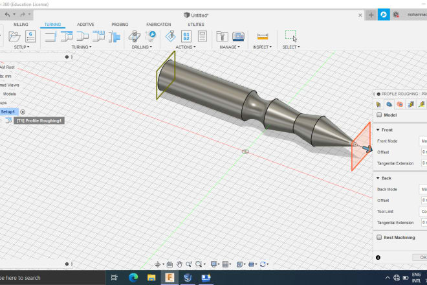Click the Zoom plus magnifier icon

189,264
